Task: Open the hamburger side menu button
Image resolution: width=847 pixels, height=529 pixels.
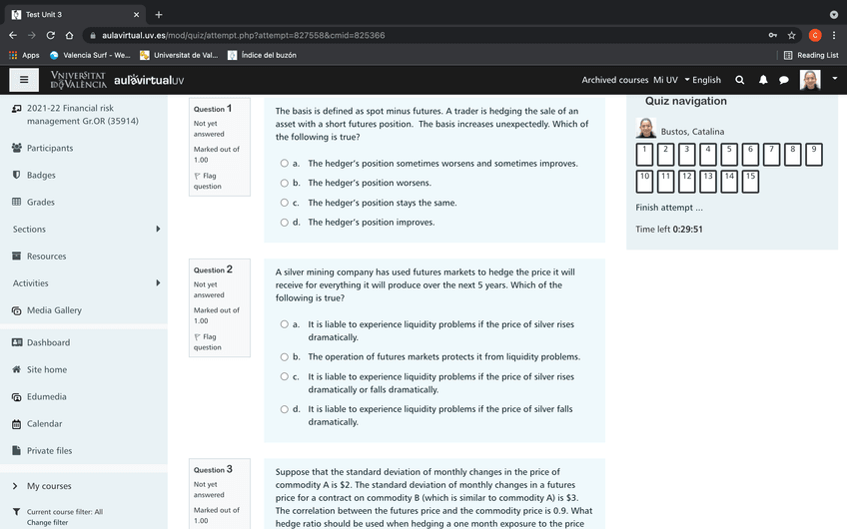Action: click(24, 80)
